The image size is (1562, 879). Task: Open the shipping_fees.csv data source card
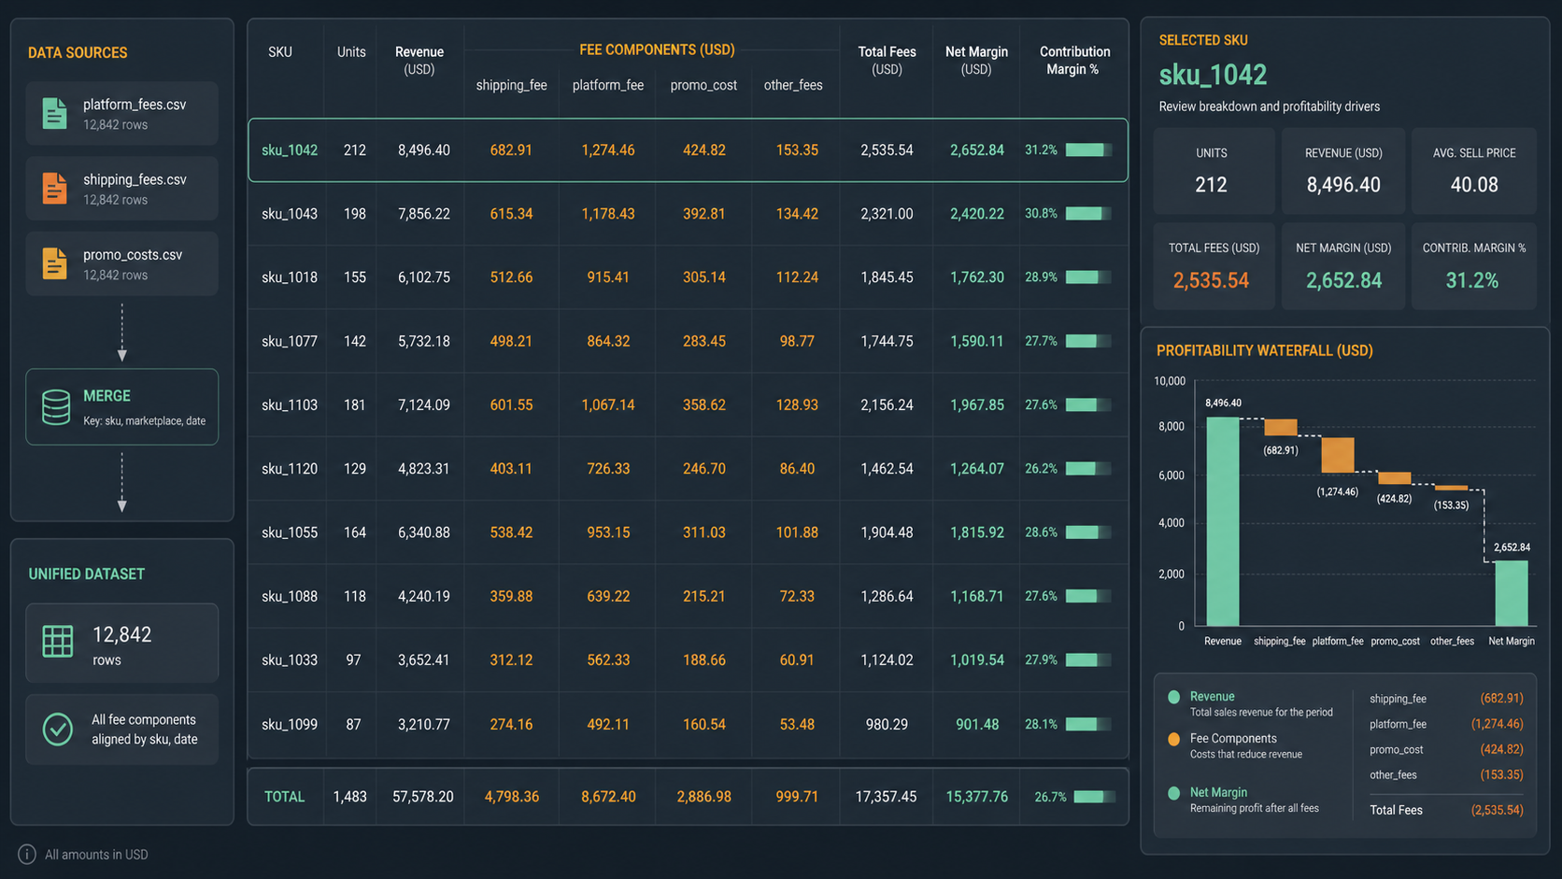122,189
